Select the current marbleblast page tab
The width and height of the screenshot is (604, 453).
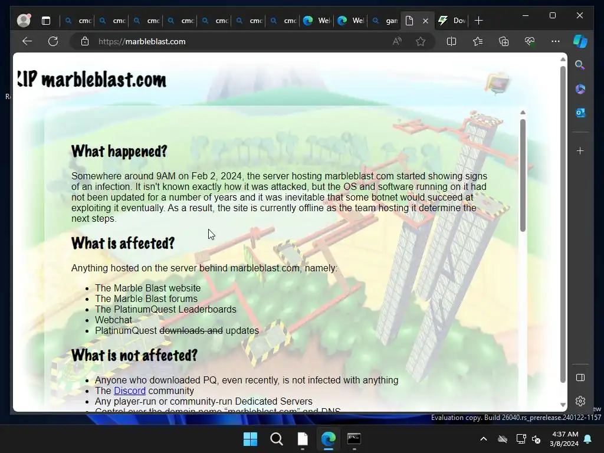410,21
